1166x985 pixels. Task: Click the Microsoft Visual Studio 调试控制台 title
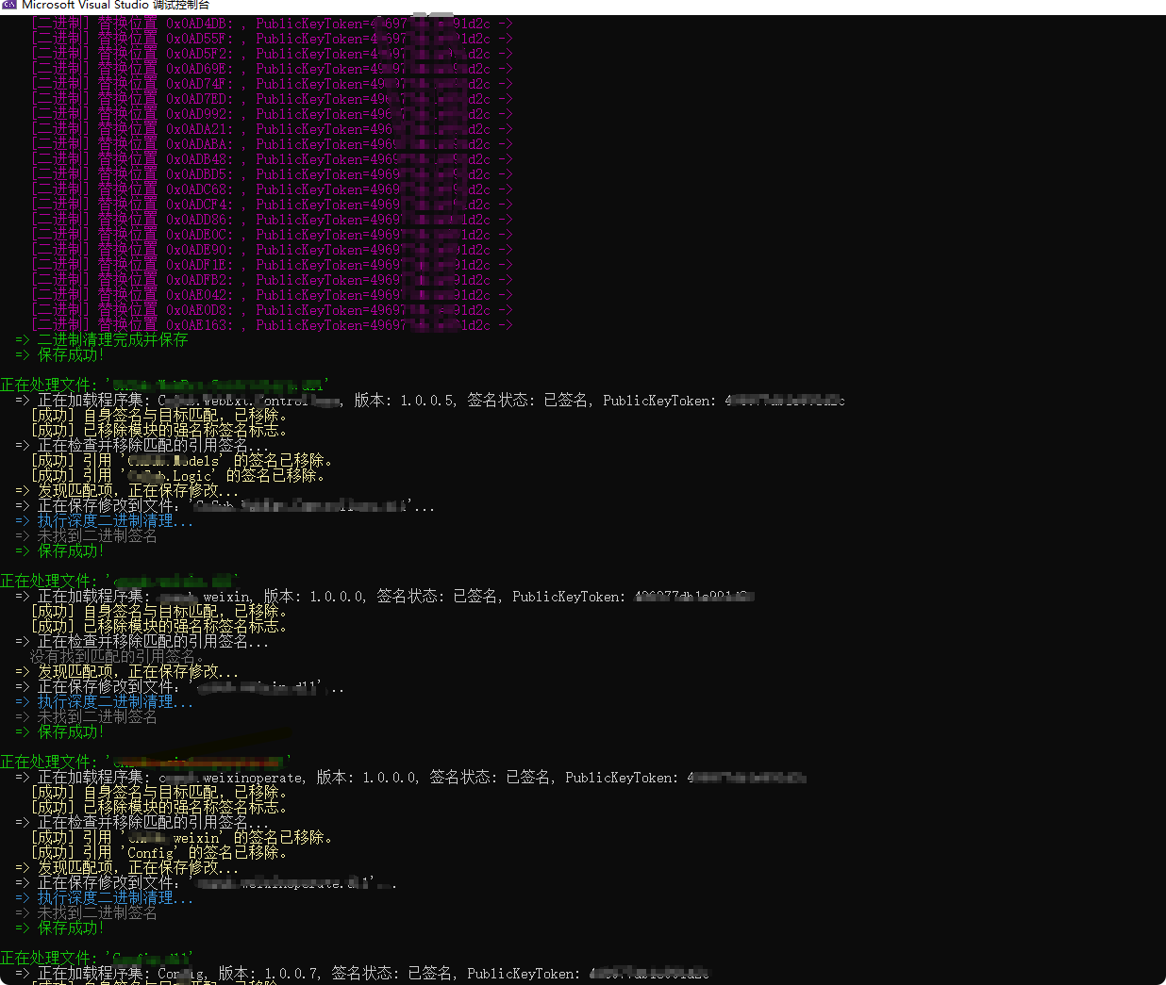pos(115,5)
